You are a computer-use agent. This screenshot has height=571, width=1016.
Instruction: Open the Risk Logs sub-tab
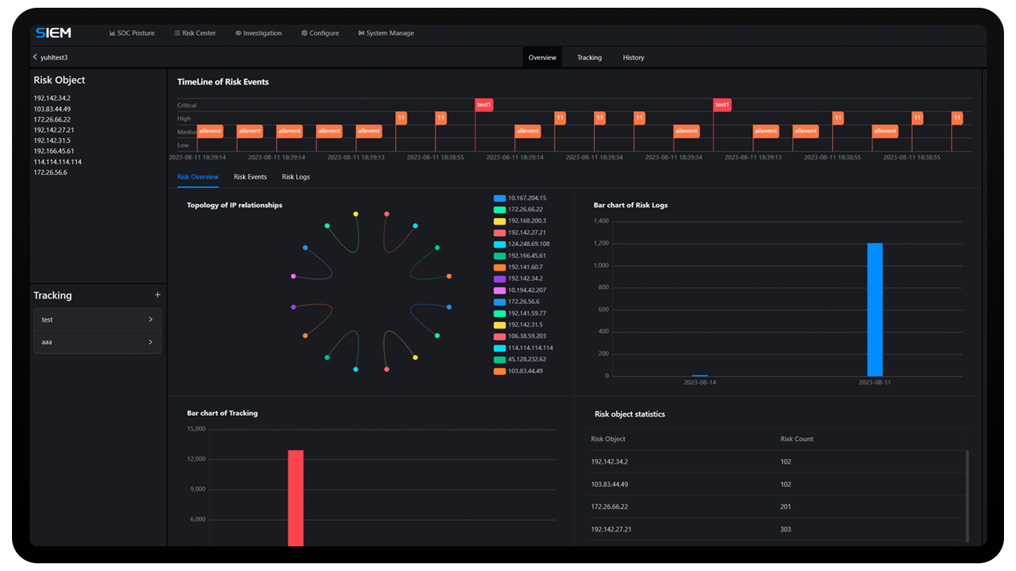click(x=296, y=177)
